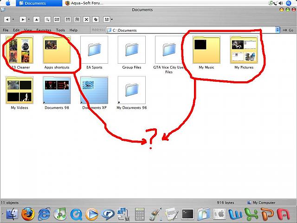Screen dimensions: 297x223
Task: Click the "916 bytes" status text
Action: (226, 203)
